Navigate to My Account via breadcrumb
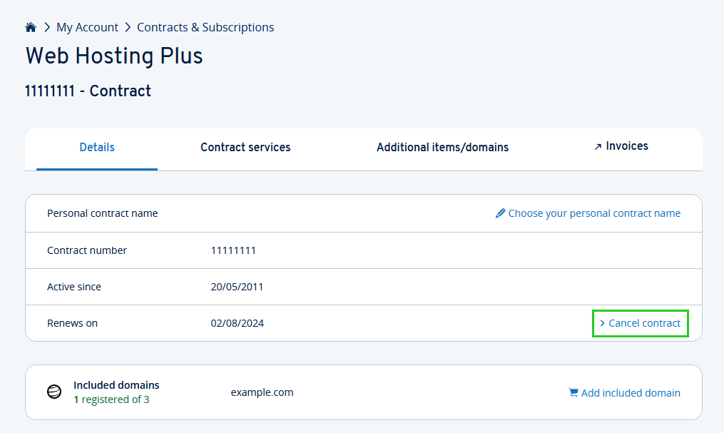Image resolution: width=724 pixels, height=433 pixels. pos(87,27)
